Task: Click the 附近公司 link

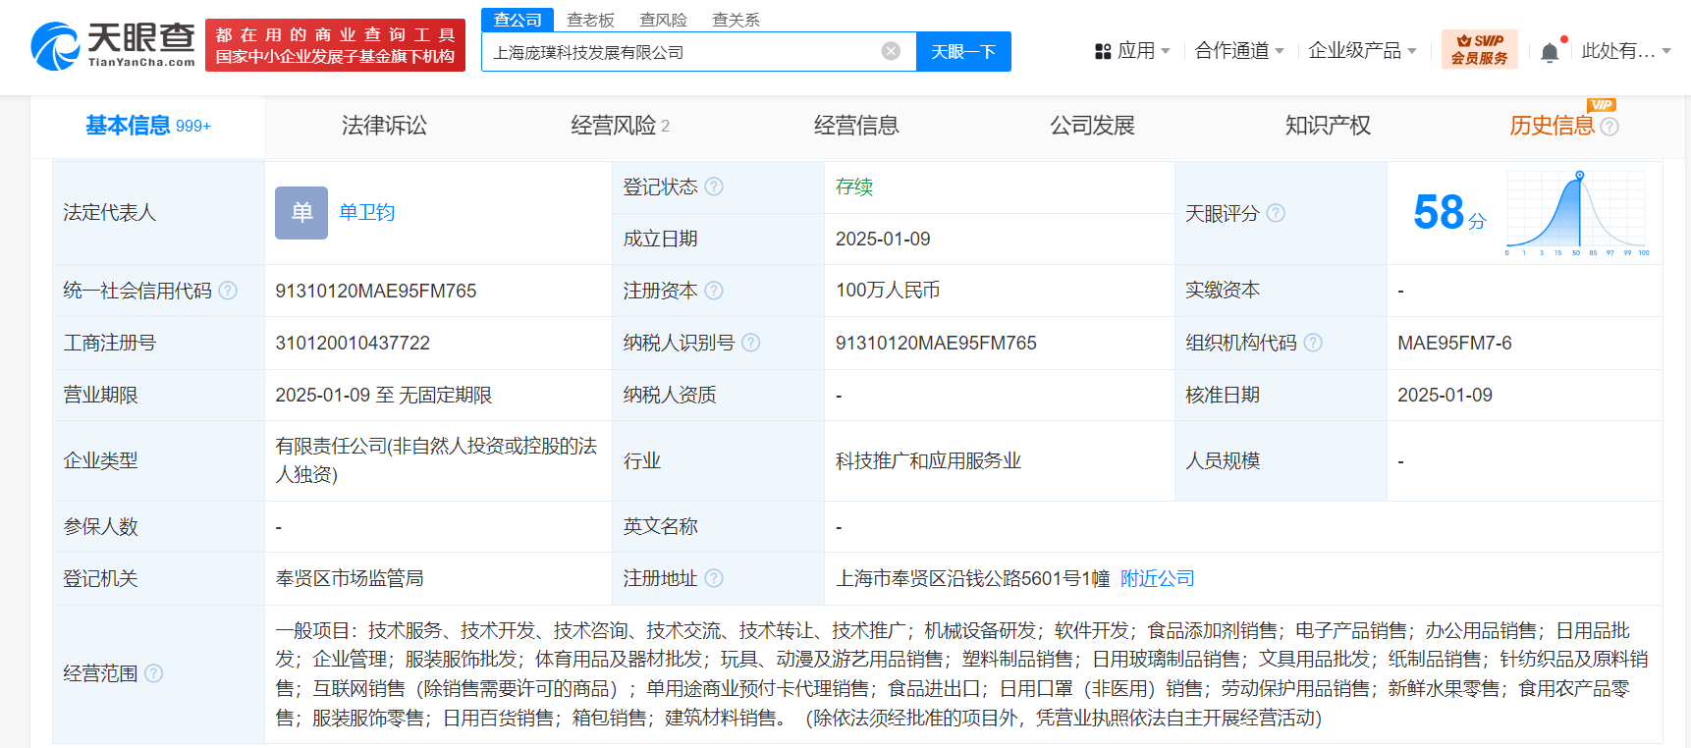Action: (x=1157, y=578)
